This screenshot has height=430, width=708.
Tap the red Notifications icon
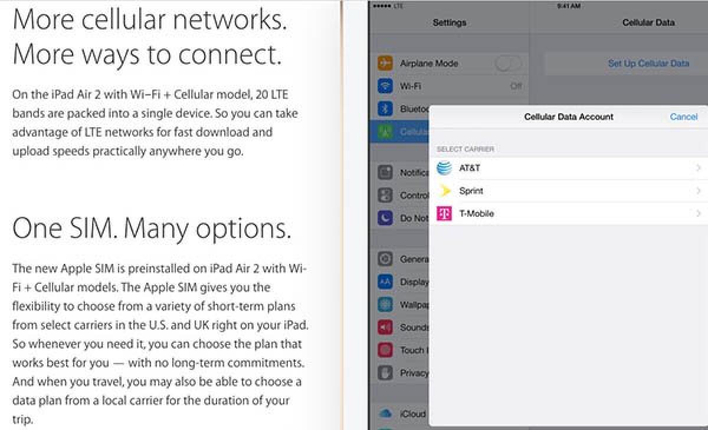coord(386,172)
